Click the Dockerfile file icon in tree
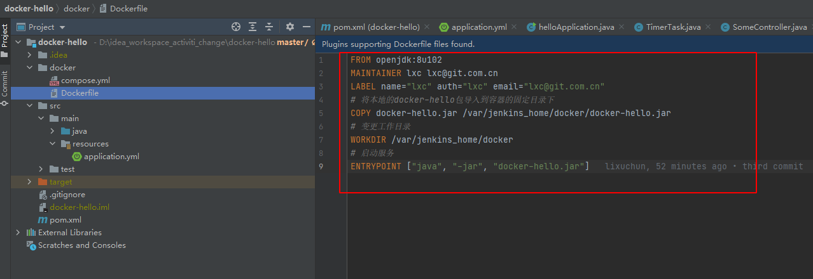Image resolution: width=813 pixels, height=279 pixels. click(x=54, y=93)
